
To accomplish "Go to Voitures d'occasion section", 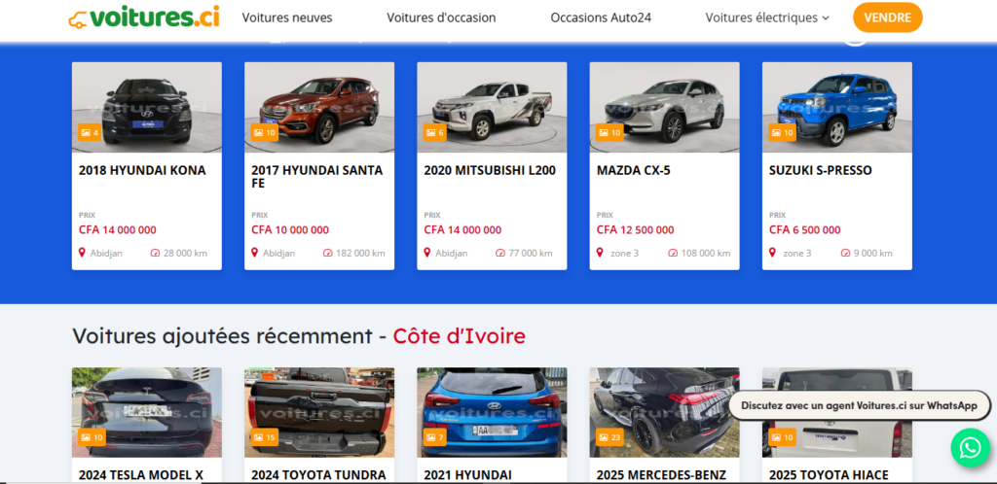I will coord(441,17).
